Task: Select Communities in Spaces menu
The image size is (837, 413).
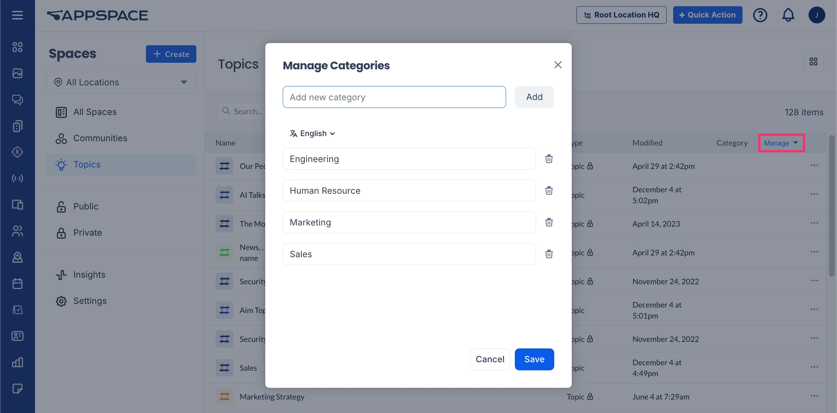Action: (x=100, y=138)
